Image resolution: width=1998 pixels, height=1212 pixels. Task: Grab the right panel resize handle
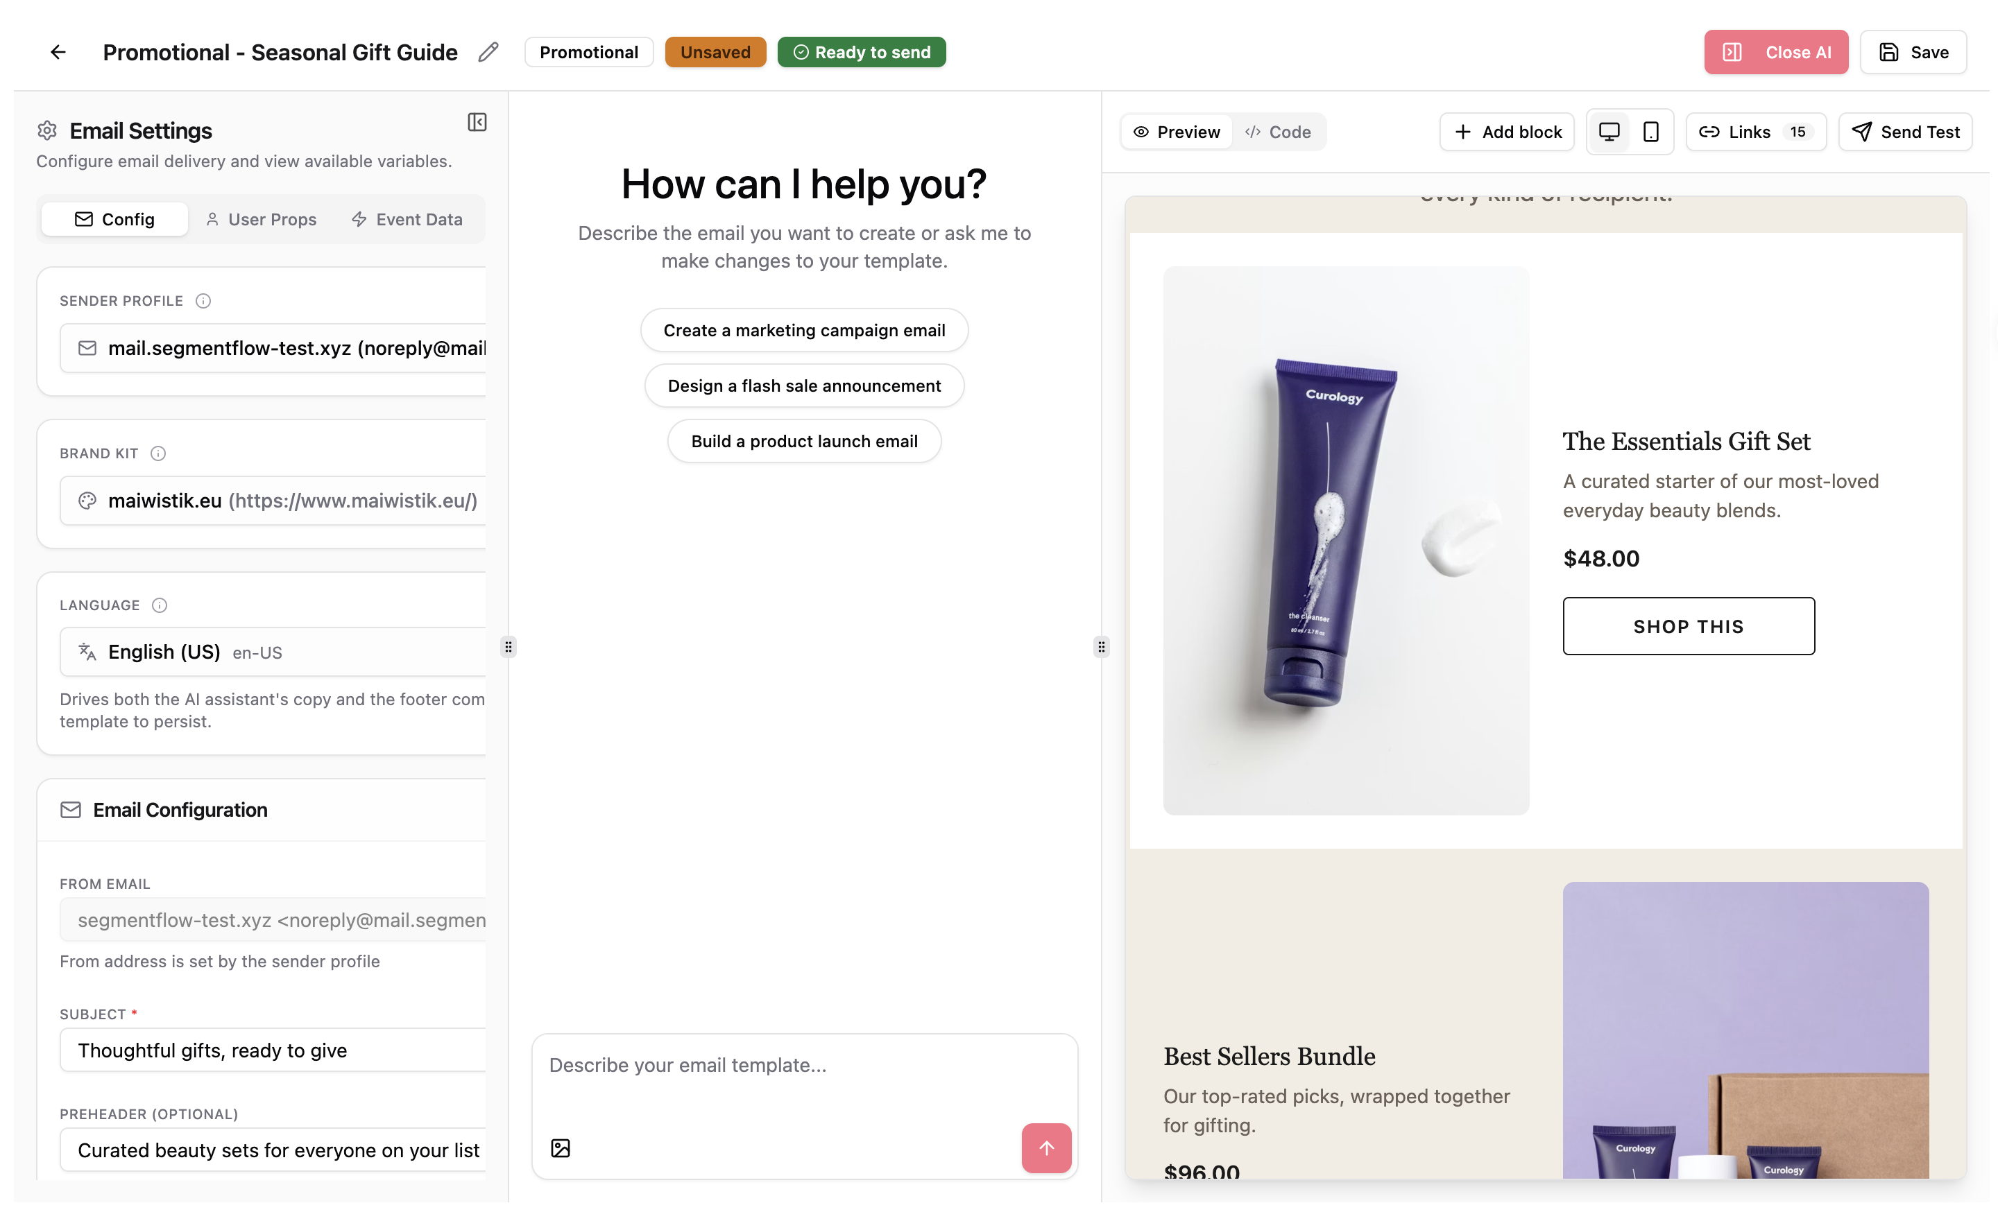click(x=1101, y=646)
